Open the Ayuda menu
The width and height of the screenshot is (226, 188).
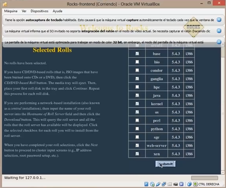[58, 11]
